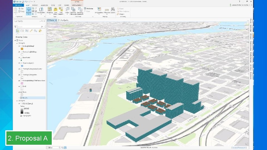Click the Project button

click(x=18, y=5)
